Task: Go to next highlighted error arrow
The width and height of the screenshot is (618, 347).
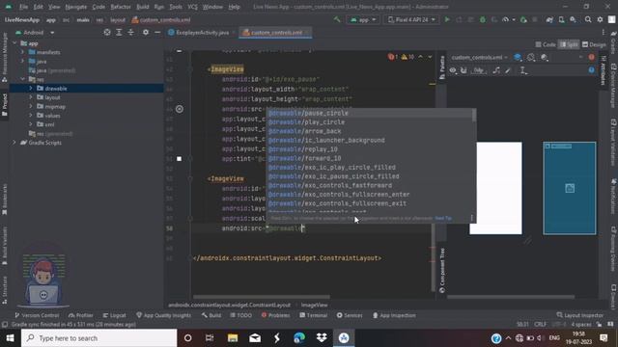Action: pos(430,57)
